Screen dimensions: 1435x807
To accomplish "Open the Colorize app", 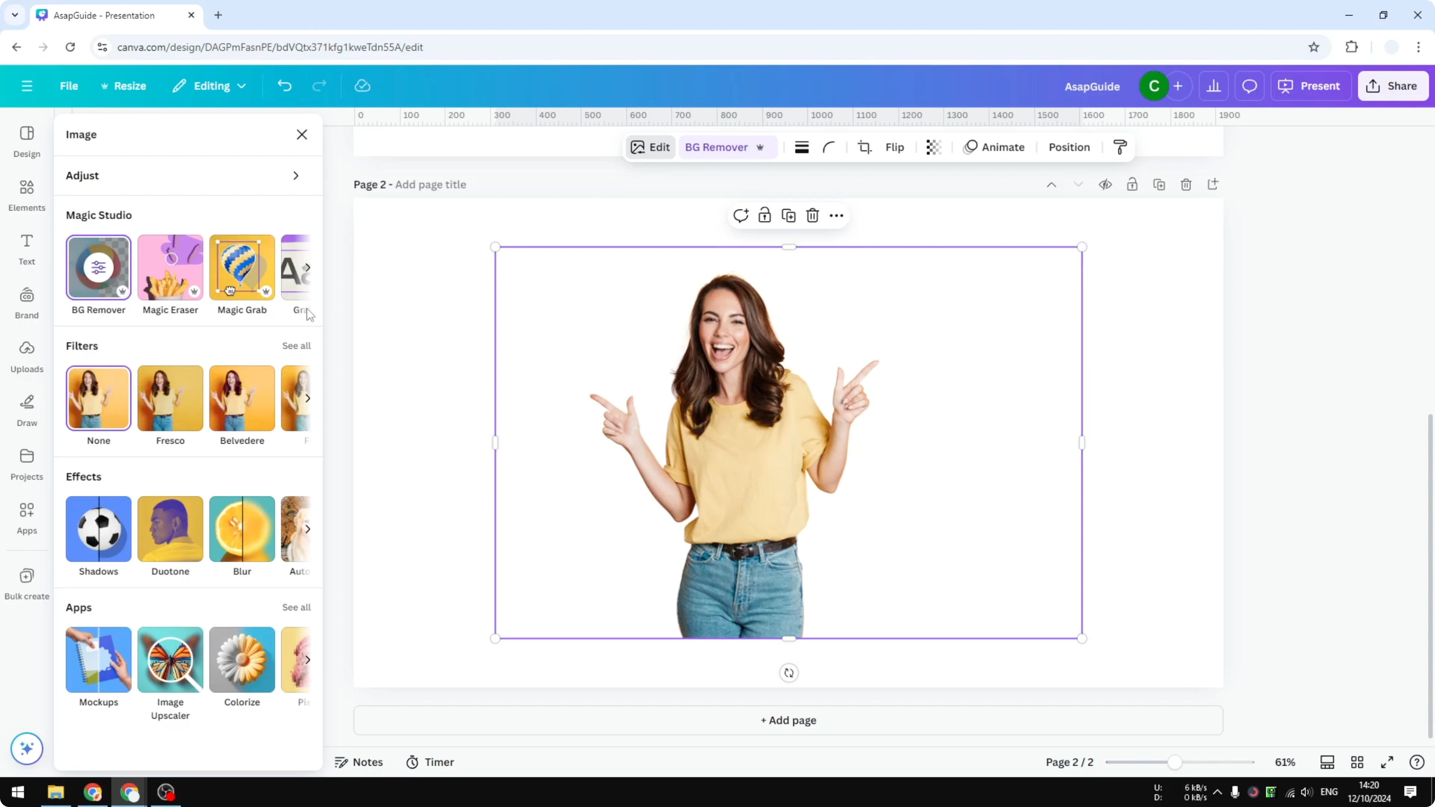I will coord(241,660).
